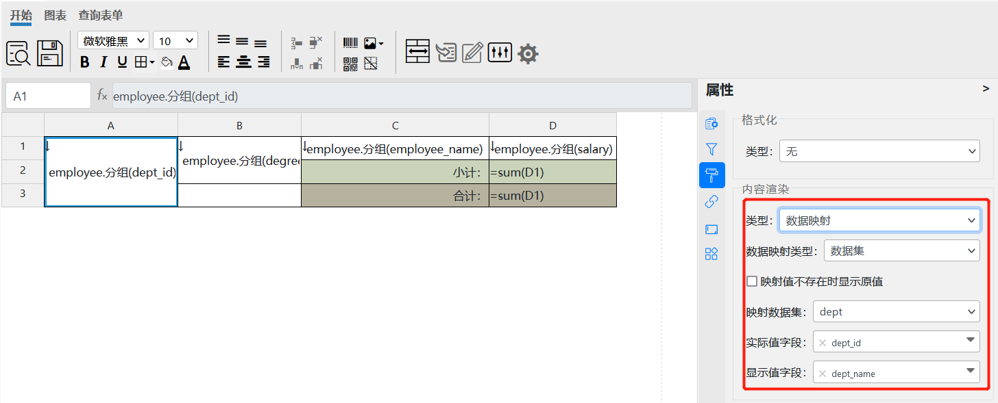Open the gear settings
Viewport: 998px width, 403px height.
coord(528,53)
